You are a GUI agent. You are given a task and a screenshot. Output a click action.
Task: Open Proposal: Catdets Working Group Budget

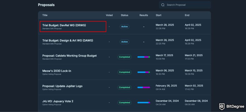pyautogui.click(x=69, y=56)
